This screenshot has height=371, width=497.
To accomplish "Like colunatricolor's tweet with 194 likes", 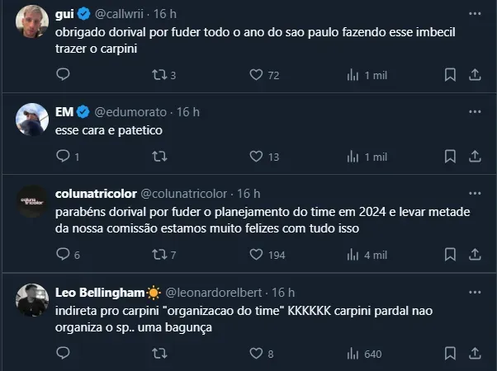I will pos(256,255).
